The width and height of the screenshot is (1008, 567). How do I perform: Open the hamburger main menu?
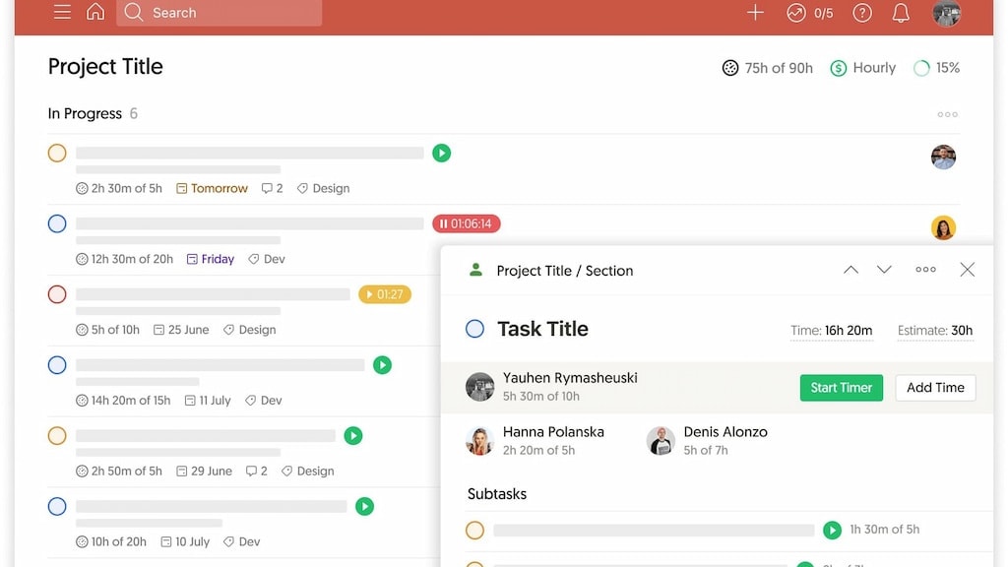[62, 12]
